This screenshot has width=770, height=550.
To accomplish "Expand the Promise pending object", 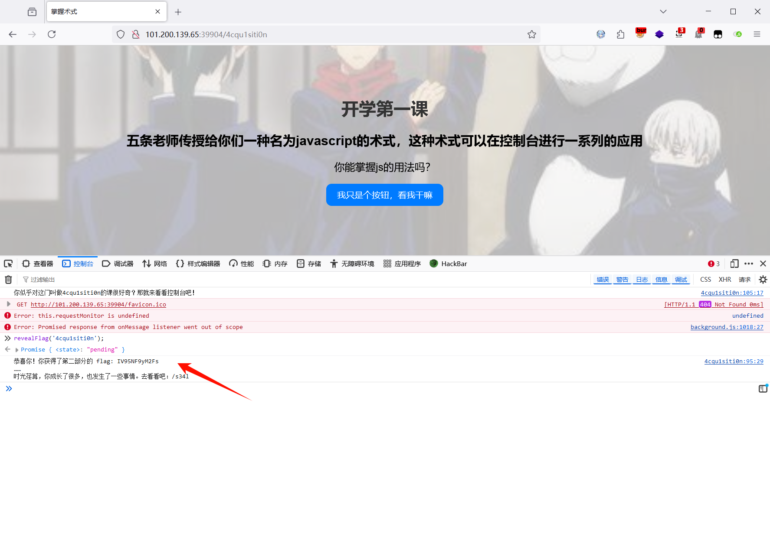I will point(17,350).
